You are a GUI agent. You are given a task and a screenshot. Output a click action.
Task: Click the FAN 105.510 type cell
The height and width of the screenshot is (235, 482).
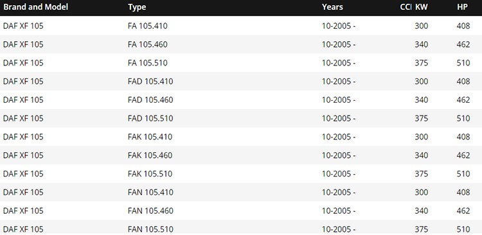tap(150, 229)
